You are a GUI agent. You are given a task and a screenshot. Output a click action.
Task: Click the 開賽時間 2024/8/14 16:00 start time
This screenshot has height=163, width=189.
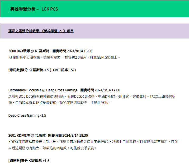[72, 51]
